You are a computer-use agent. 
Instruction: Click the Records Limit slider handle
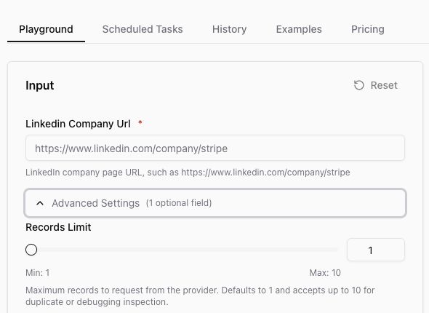[31, 250]
